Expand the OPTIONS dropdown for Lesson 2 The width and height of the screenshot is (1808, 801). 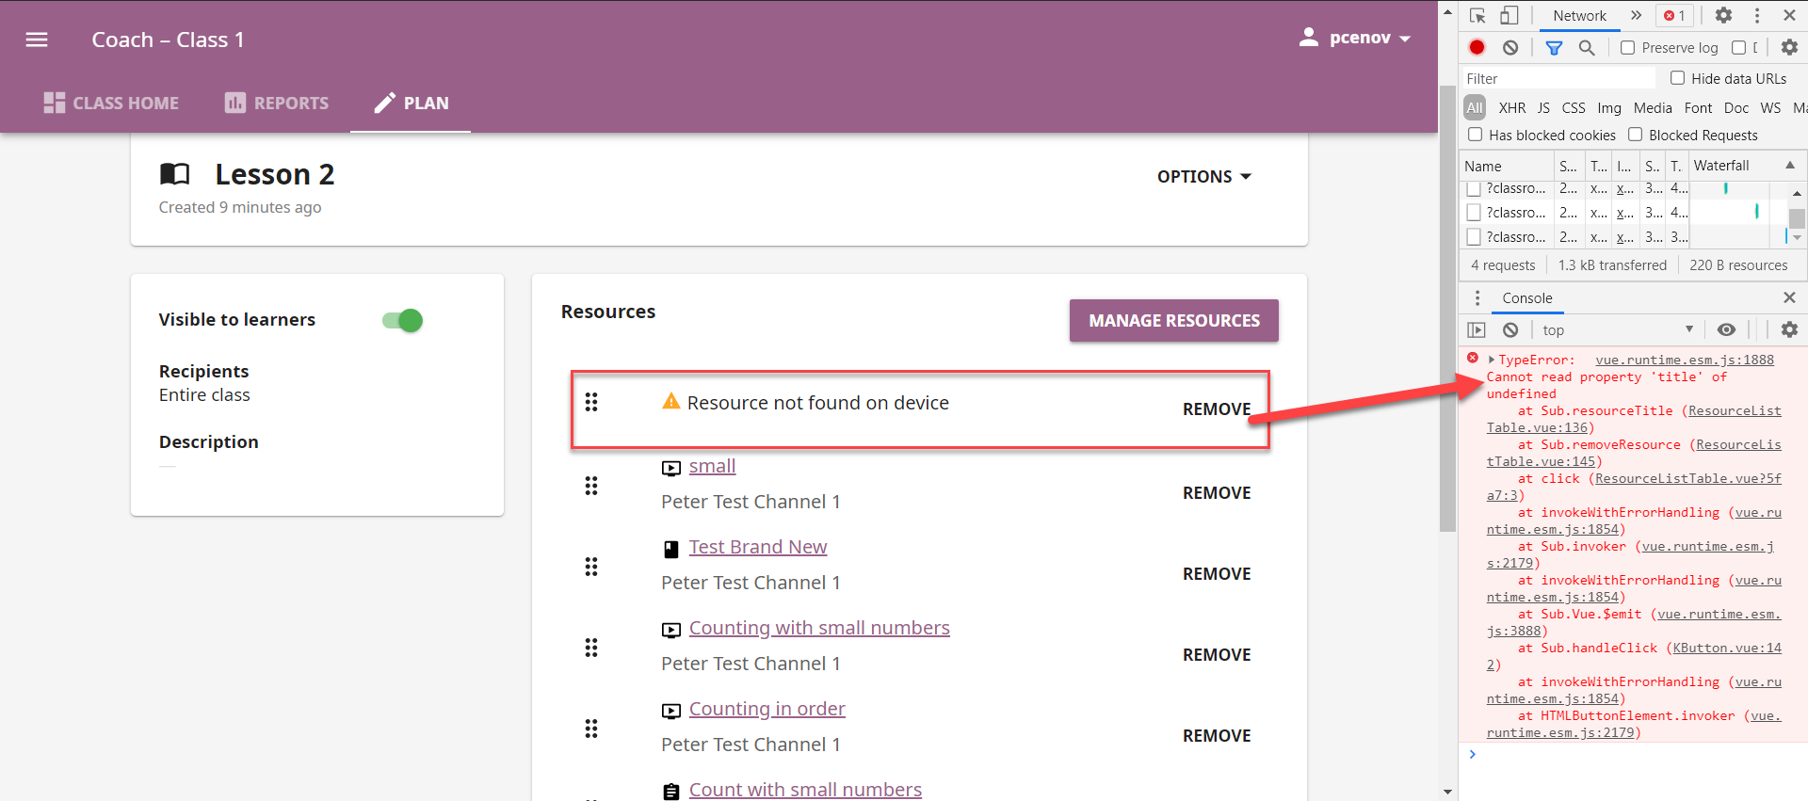click(x=1204, y=176)
